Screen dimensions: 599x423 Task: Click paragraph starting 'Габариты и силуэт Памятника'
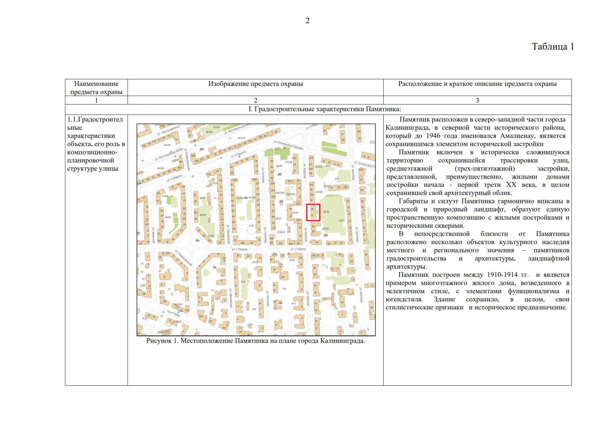point(478,213)
